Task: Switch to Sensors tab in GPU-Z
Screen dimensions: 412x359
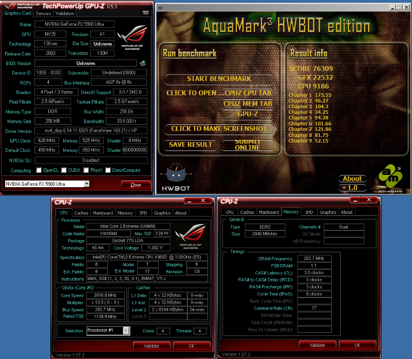Action: [x=43, y=13]
